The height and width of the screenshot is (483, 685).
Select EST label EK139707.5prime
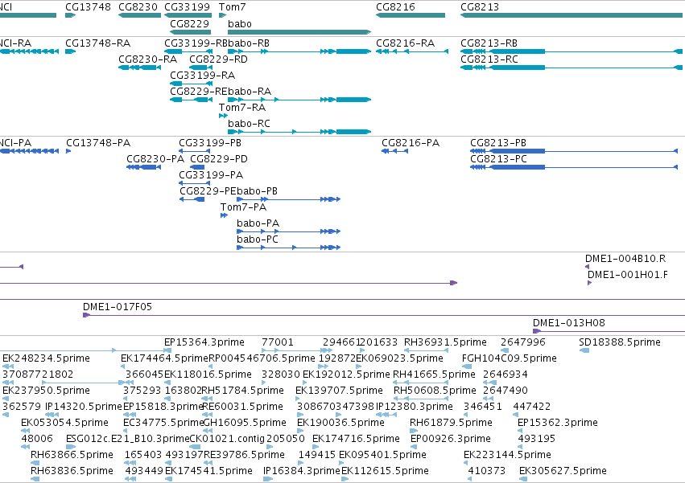click(x=340, y=391)
